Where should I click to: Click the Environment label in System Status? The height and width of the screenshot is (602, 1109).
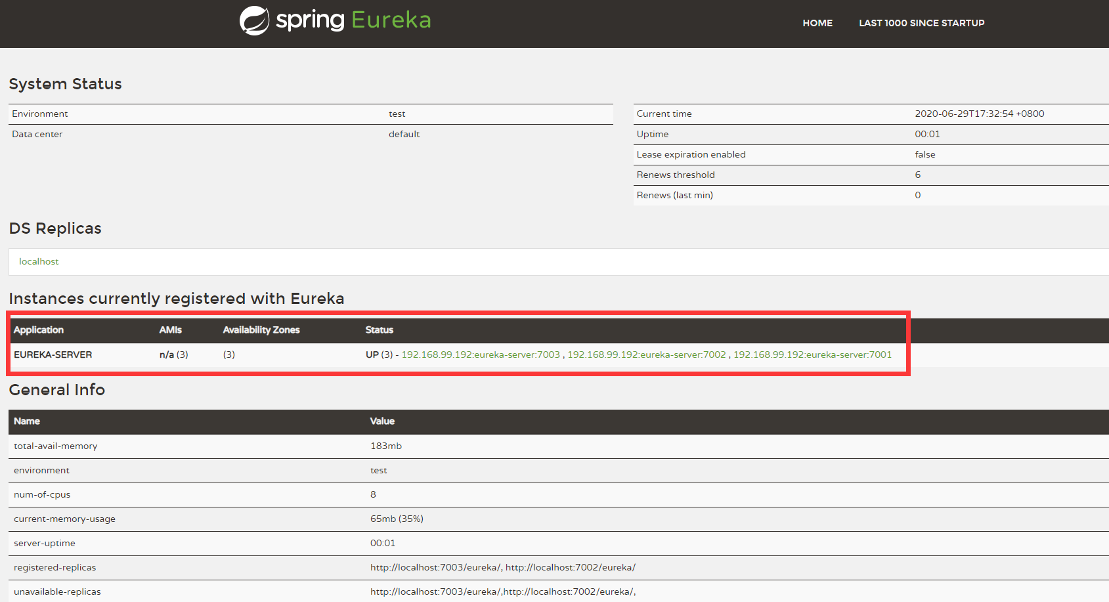pyautogui.click(x=40, y=114)
